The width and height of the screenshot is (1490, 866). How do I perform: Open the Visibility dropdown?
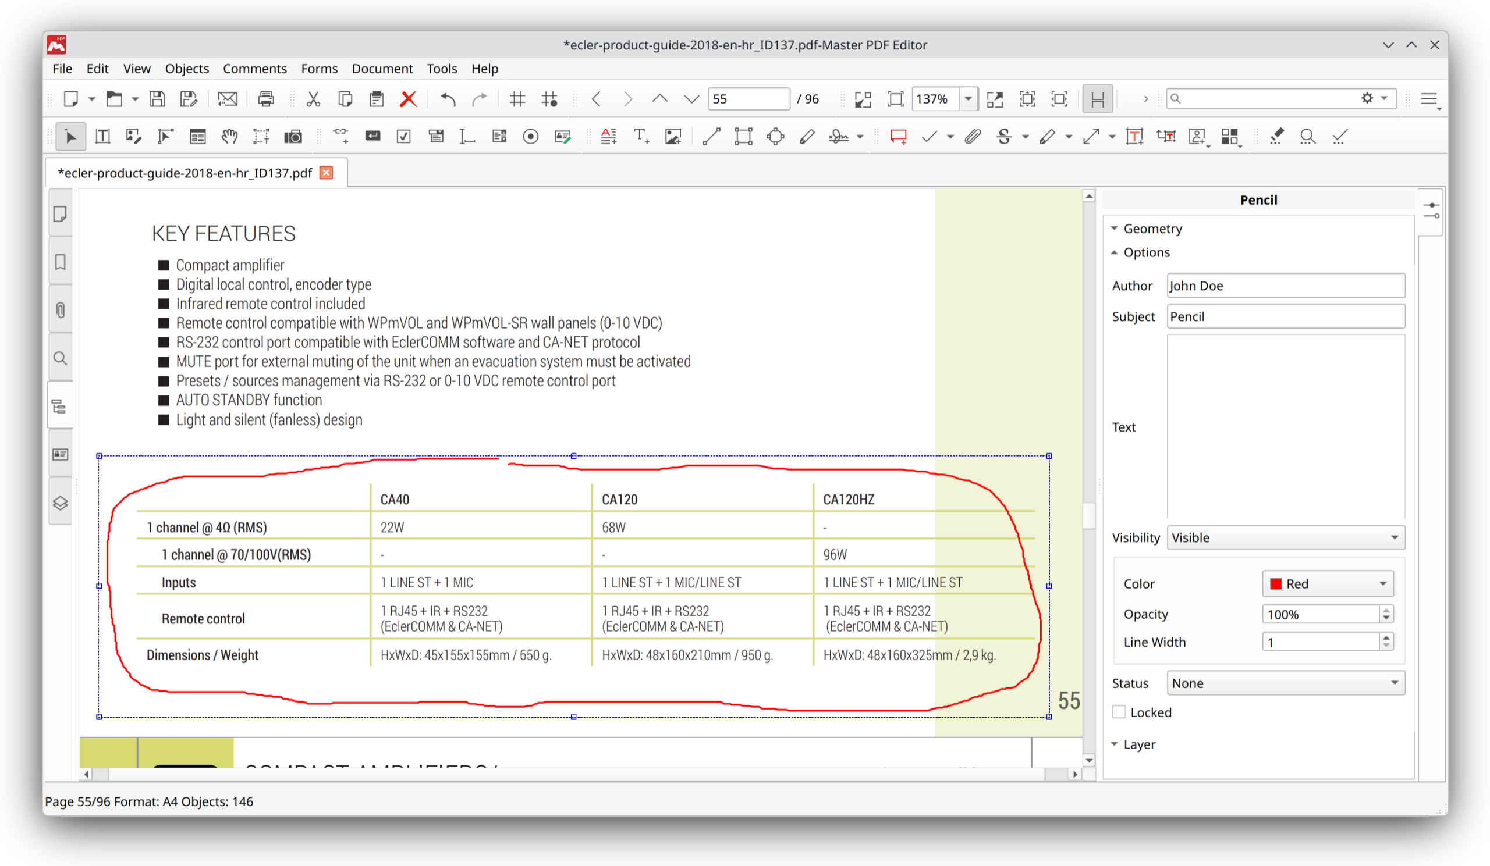(1286, 537)
